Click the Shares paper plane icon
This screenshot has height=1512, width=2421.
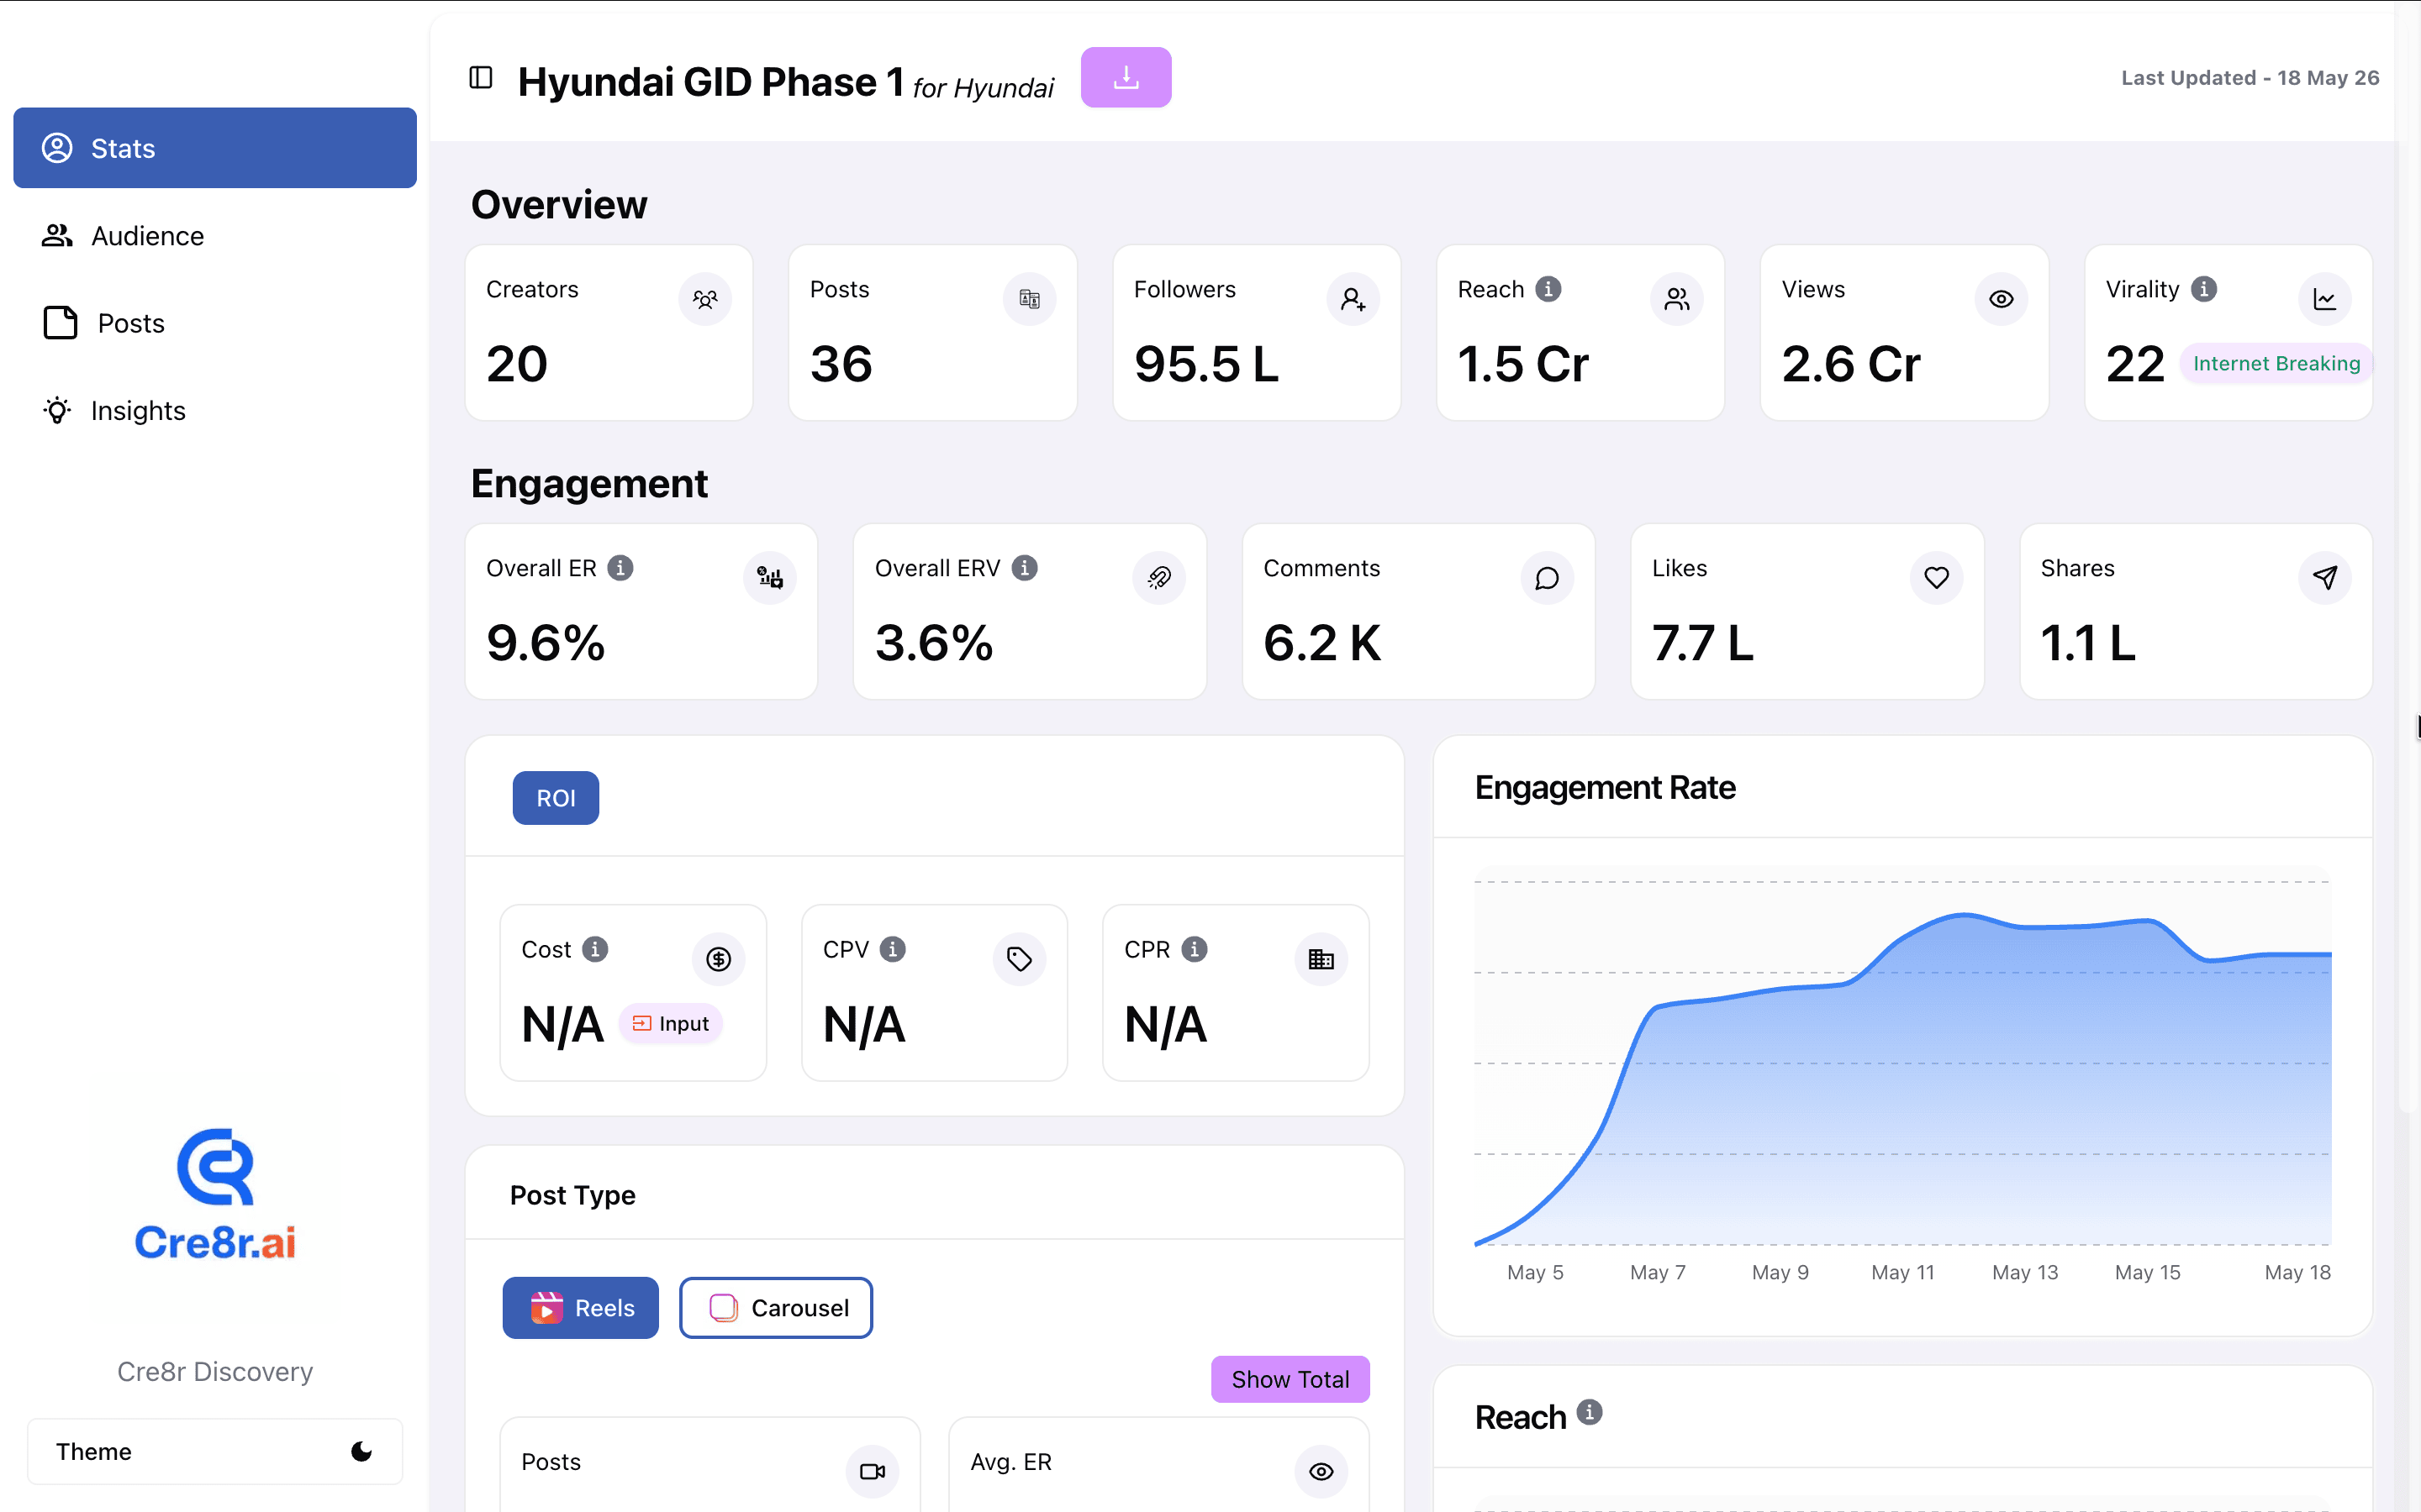(x=2324, y=577)
